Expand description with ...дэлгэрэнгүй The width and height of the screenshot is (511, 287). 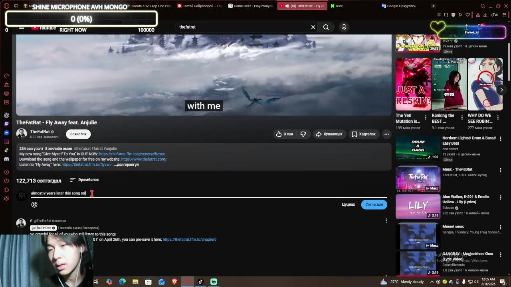pos(126,165)
